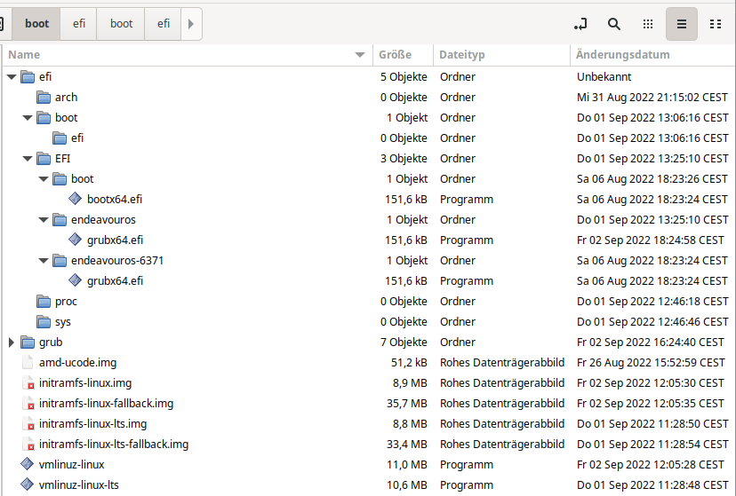
Task: Click the bootx64.efi program icon
Action: [x=76, y=200]
